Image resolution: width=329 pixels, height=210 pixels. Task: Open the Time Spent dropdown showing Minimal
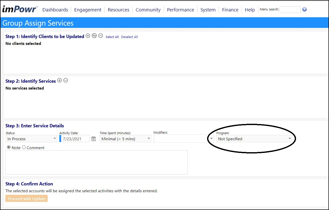pos(125,139)
